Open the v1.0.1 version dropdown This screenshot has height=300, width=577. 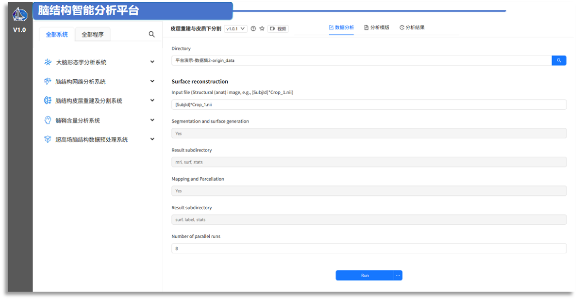235,29
